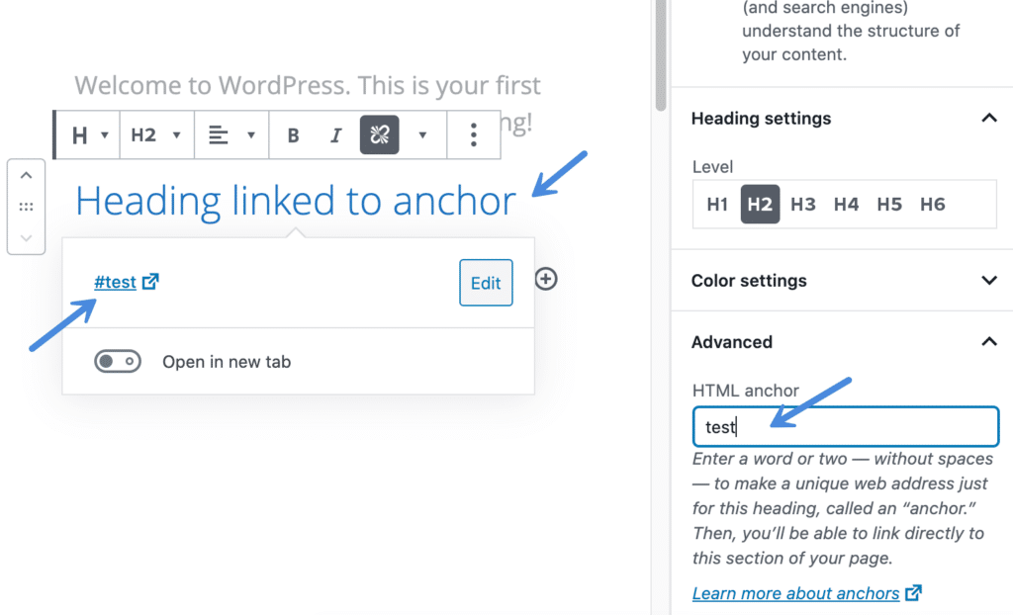Click the Bold formatting icon
This screenshot has height=615, width=1013.
point(293,135)
